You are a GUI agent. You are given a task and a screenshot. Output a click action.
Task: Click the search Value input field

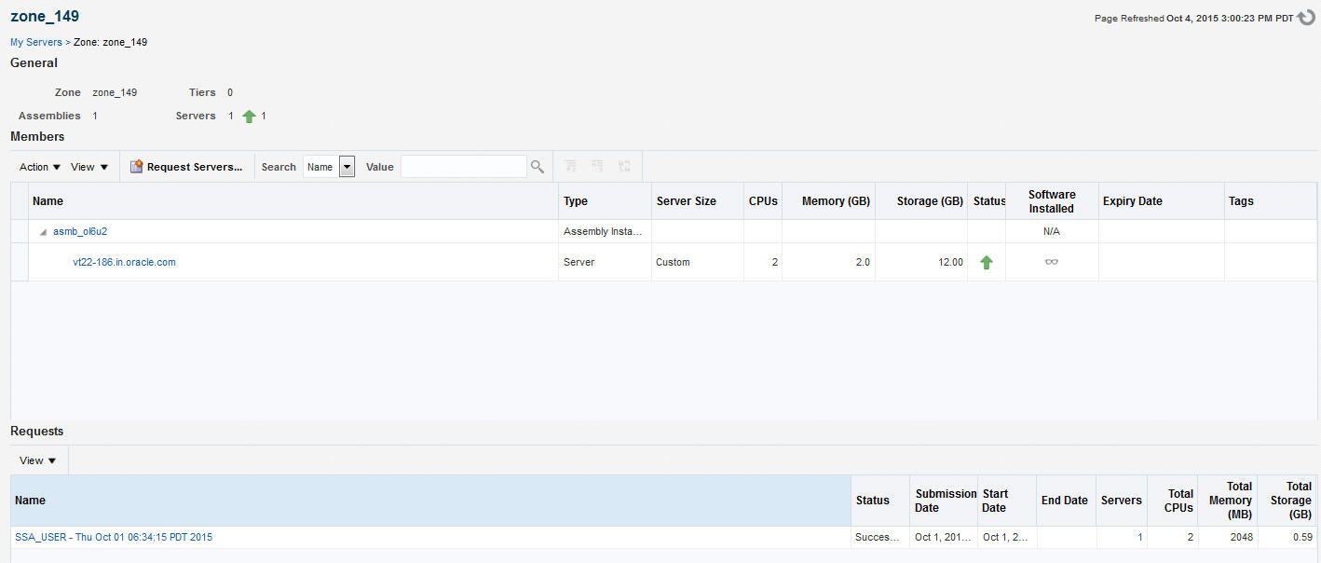point(464,167)
